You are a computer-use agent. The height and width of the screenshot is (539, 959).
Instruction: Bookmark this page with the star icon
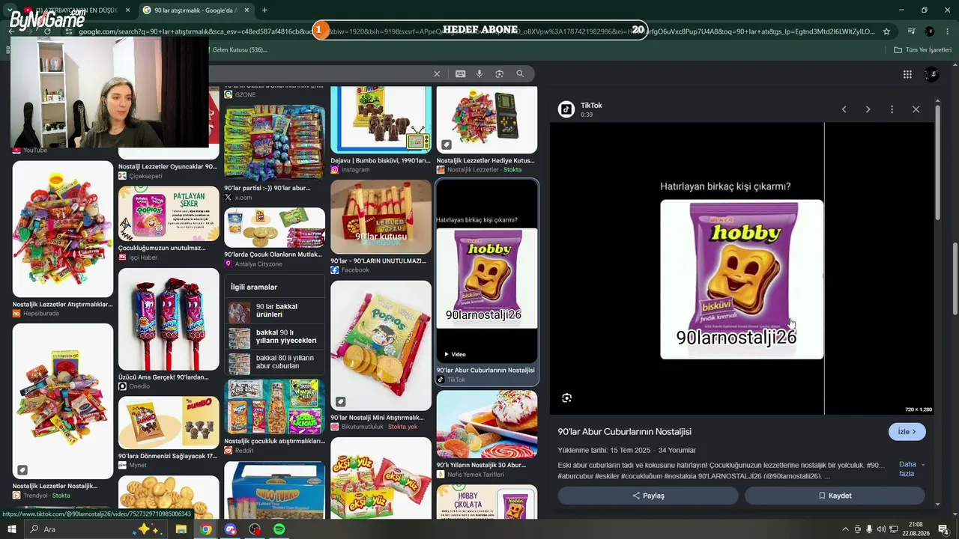coord(886,31)
